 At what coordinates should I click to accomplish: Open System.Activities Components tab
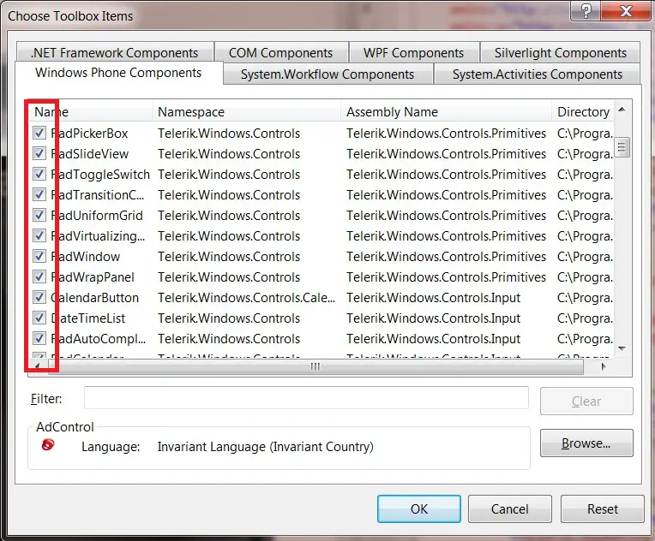[x=538, y=74]
